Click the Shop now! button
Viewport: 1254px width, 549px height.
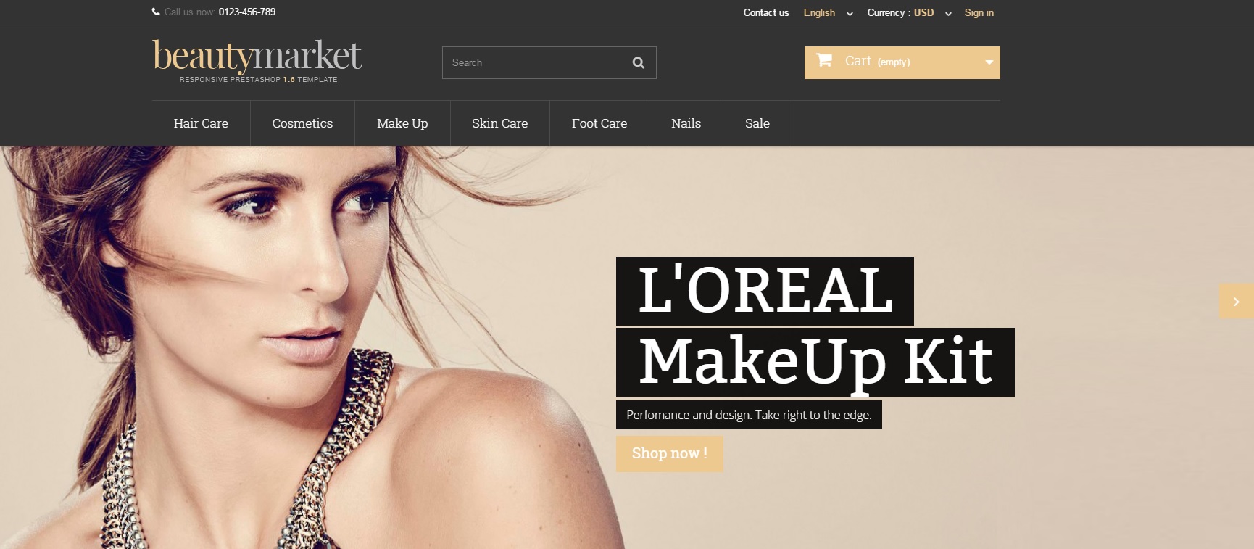click(670, 454)
